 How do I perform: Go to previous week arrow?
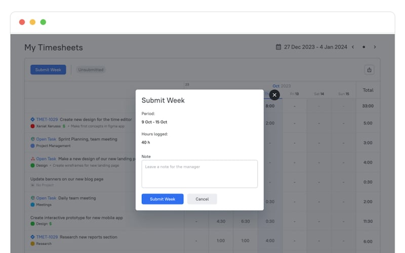[x=353, y=47]
